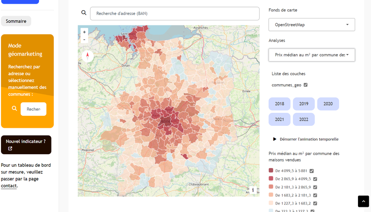Image resolution: width=371 pixels, height=212 pixels.
Task: Click the north compass arrow on map
Action: click(87, 56)
